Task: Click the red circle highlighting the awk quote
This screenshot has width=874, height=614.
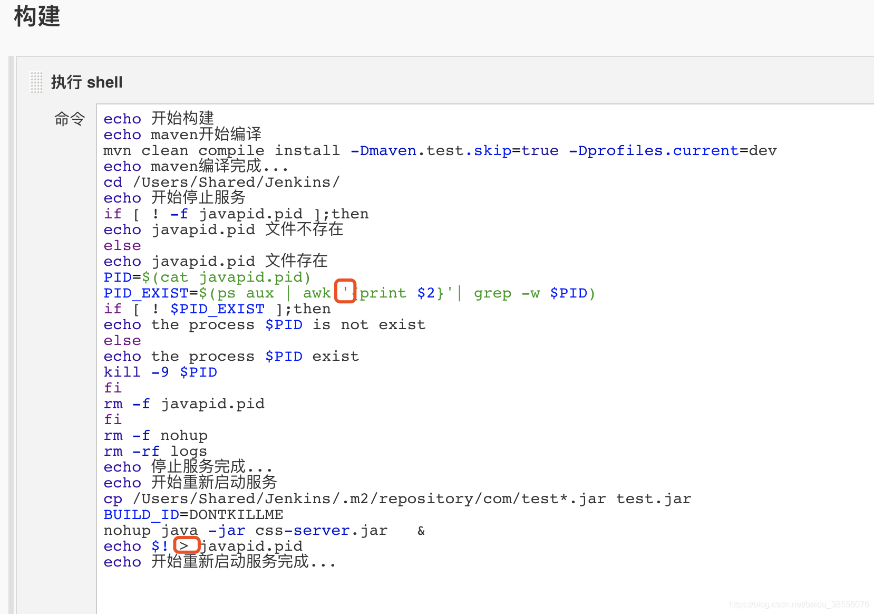Action: coord(345,291)
